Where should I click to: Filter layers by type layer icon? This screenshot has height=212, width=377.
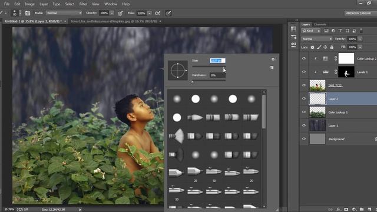[340, 31]
